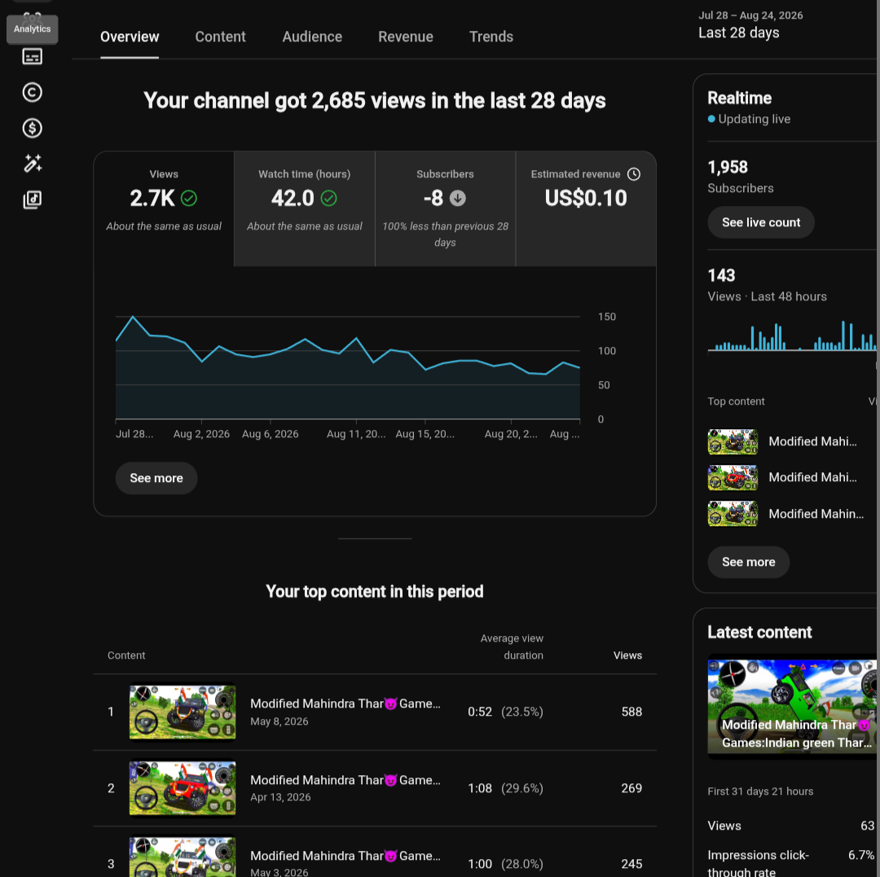Click the 245 views value
This screenshot has height=877, width=880.
(x=631, y=863)
